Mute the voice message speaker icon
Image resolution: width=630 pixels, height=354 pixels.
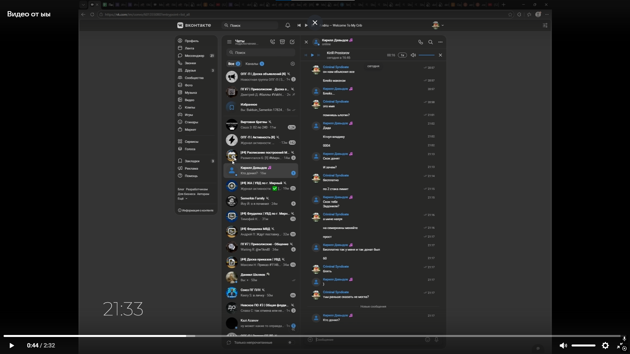click(413, 55)
